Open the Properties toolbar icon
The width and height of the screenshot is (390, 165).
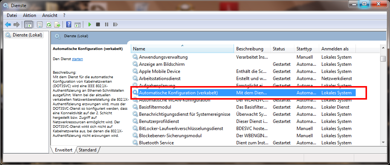[40, 24]
